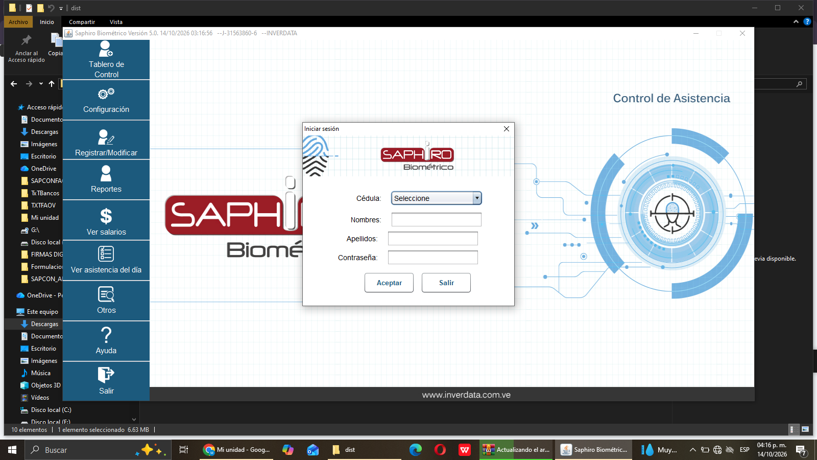Open Microsoft Edge from the taskbar
This screenshot has width=817, height=460.
pyautogui.click(x=416, y=450)
